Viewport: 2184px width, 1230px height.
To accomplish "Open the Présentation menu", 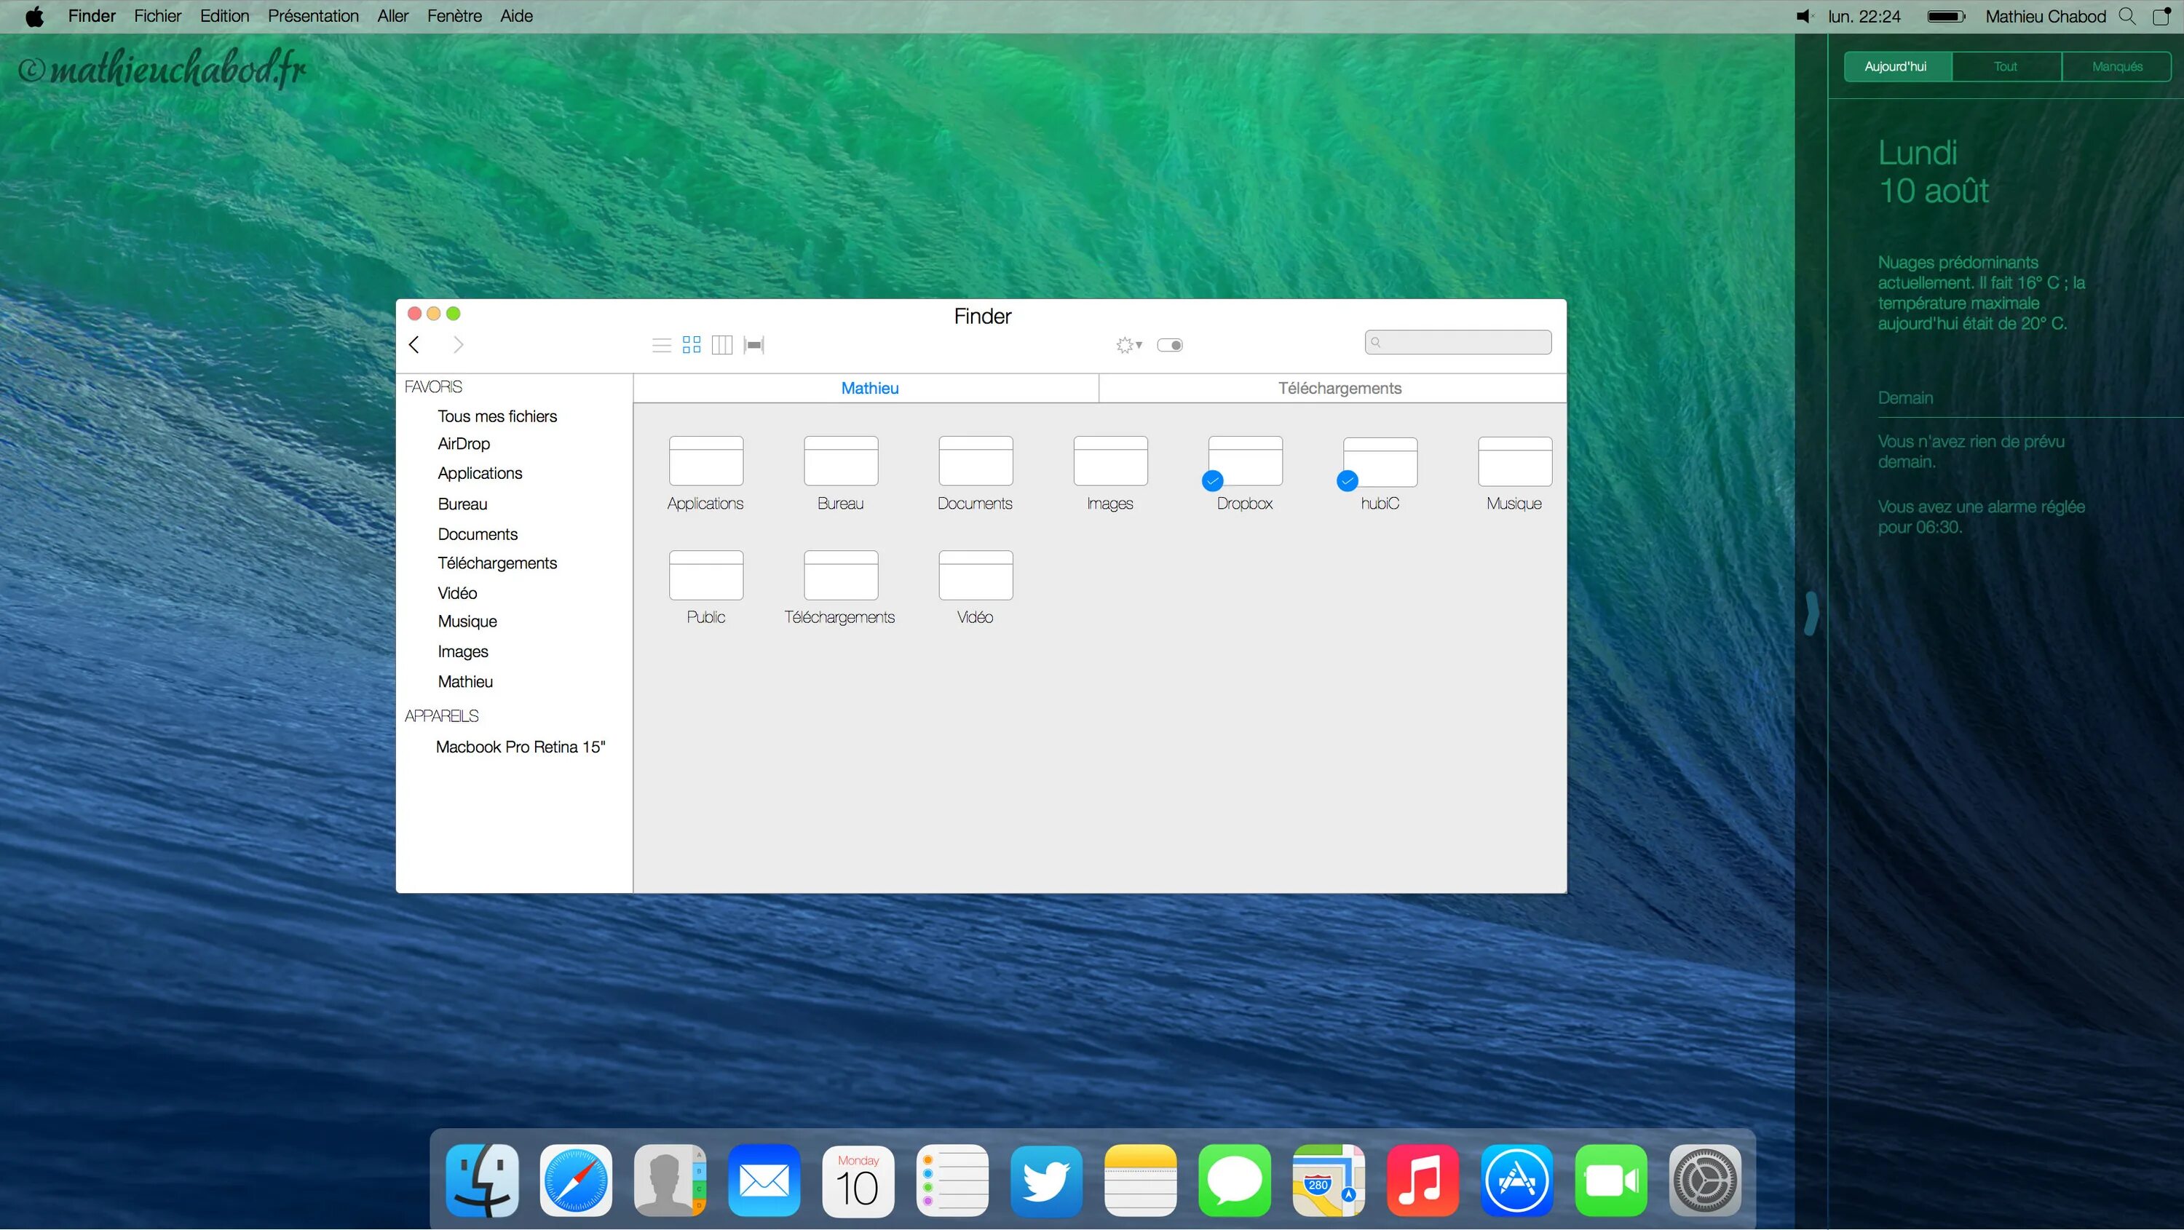I will pos(313,16).
